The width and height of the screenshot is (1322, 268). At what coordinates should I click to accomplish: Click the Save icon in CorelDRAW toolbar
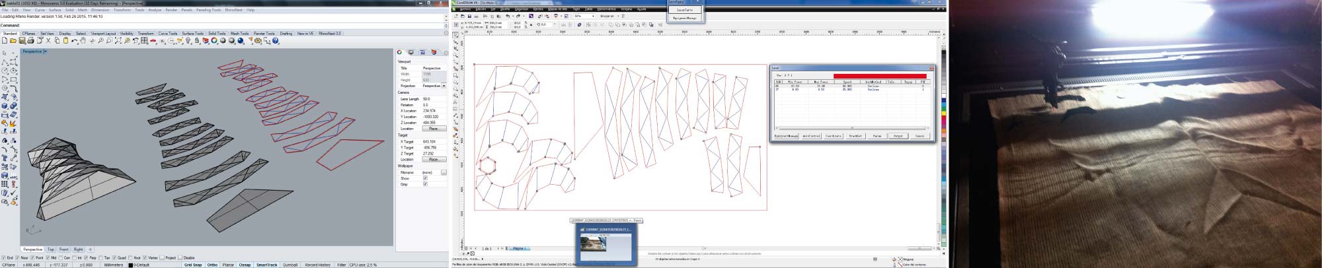click(x=469, y=16)
